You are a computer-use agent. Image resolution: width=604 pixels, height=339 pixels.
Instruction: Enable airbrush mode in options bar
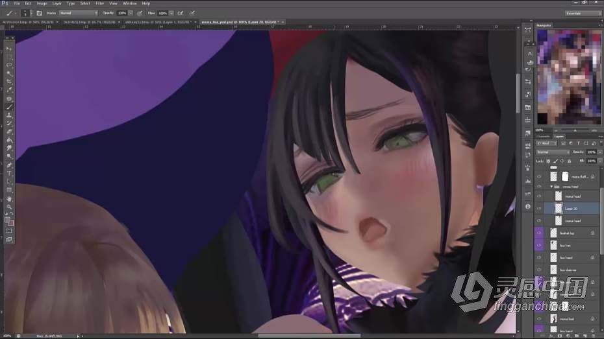click(180, 12)
